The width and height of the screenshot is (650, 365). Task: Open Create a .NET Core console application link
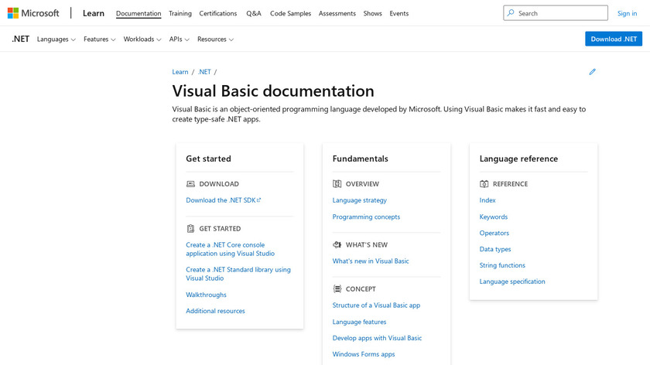[x=230, y=249]
